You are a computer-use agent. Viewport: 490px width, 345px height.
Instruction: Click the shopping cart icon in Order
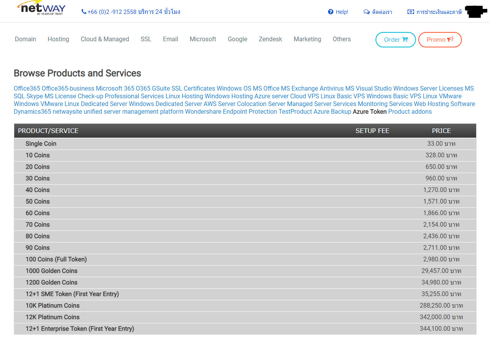pos(405,39)
